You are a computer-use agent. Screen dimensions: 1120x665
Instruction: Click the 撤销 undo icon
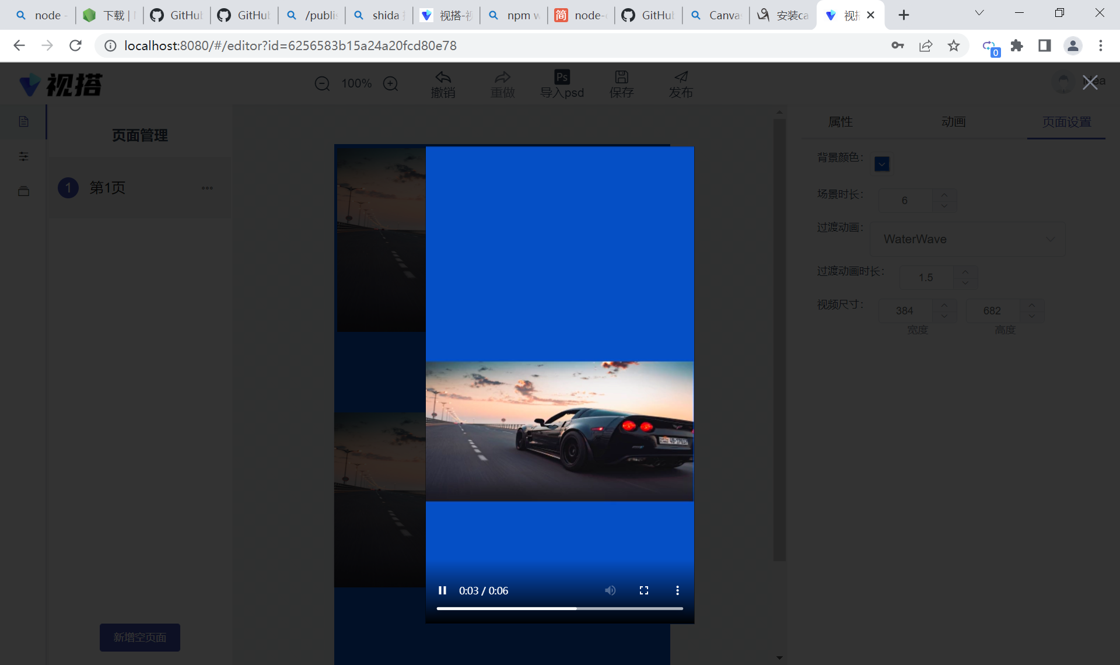(443, 78)
